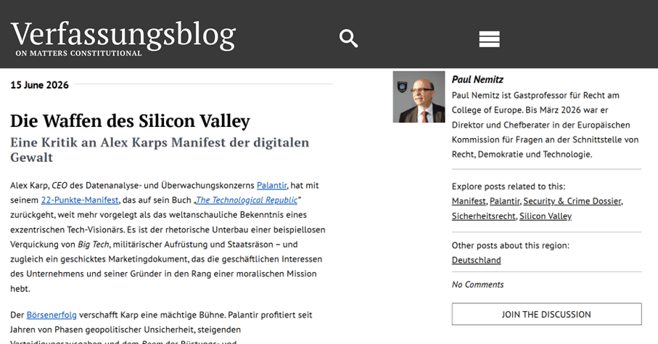Select the Manifest related-posts tag

(x=469, y=201)
